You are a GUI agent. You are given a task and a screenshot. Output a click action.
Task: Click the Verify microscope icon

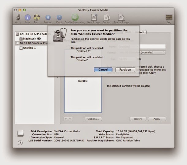point(18,17)
